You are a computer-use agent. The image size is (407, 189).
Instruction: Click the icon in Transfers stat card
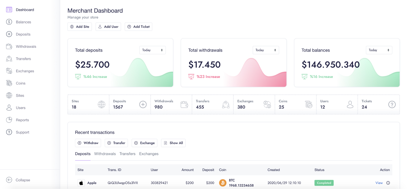tap(226, 105)
